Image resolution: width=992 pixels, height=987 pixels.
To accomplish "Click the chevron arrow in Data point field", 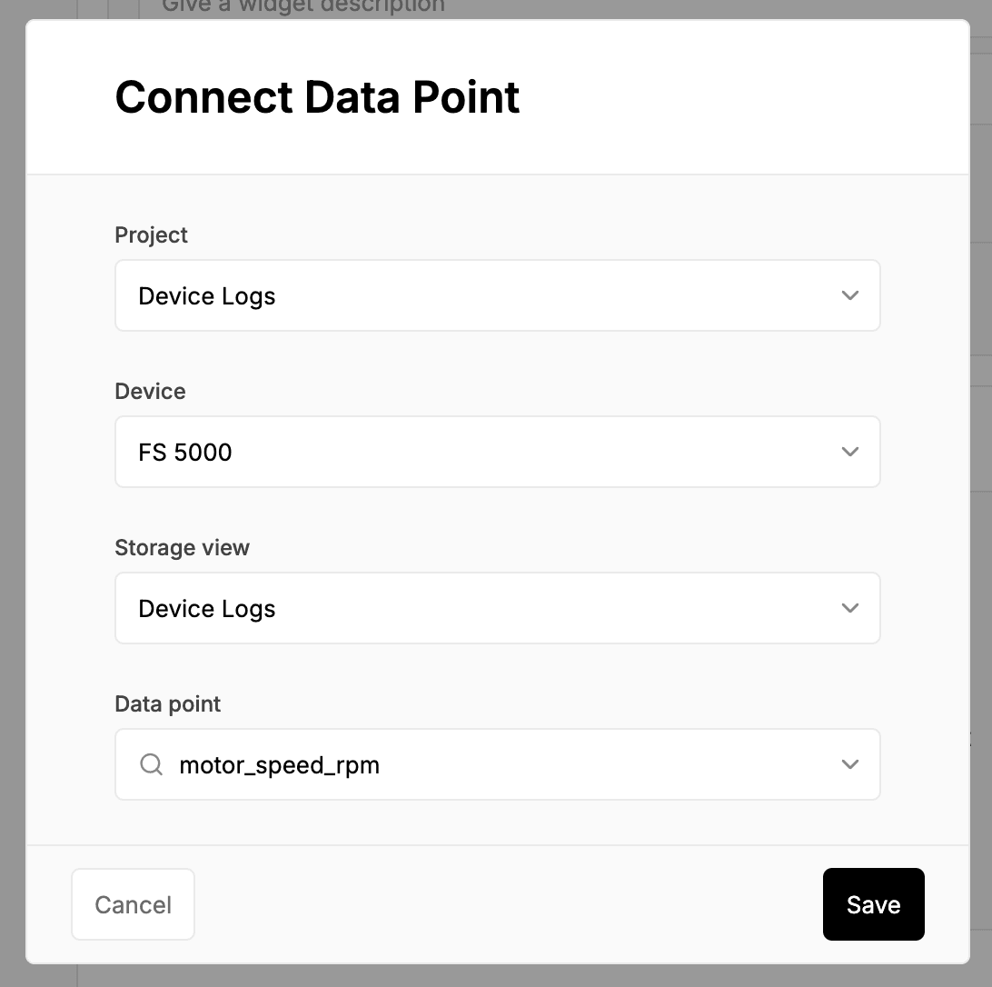I will pyautogui.click(x=849, y=764).
